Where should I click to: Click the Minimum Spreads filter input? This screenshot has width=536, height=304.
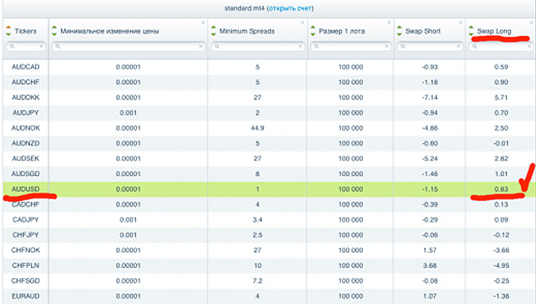click(x=258, y=46)
